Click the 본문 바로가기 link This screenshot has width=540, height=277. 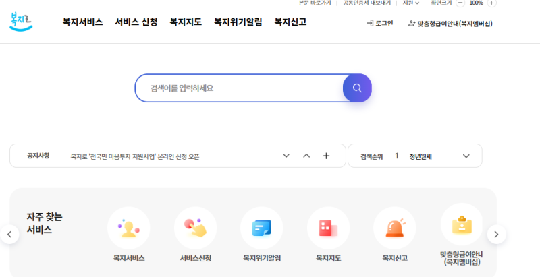[x=315, y=3]
